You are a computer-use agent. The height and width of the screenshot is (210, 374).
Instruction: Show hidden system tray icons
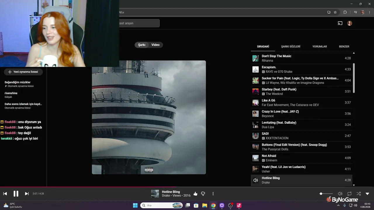click(x=338, y=205)
